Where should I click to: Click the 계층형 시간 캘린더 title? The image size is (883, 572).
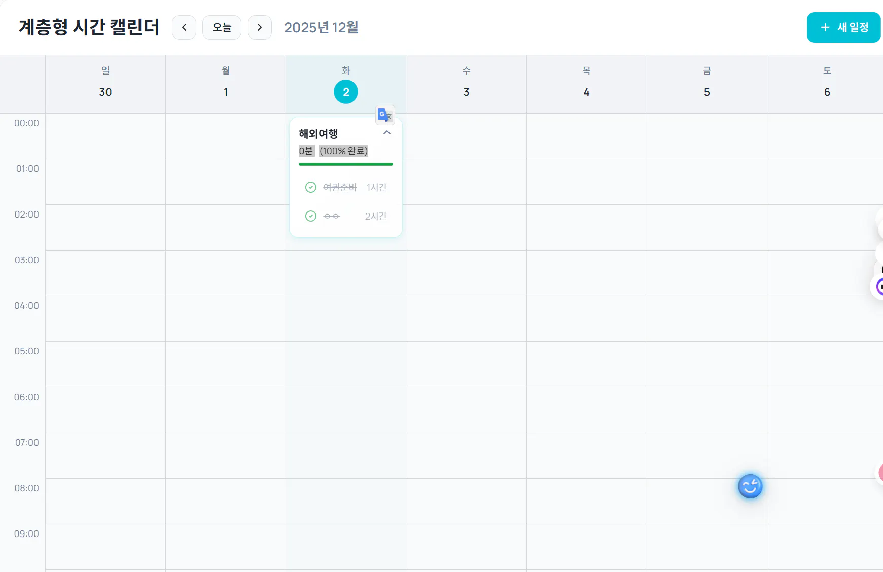coord(89,27)
